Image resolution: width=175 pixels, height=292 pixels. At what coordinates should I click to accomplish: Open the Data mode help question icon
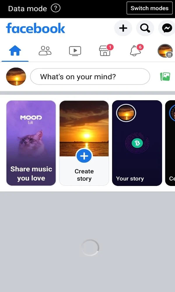pos(56,8)
